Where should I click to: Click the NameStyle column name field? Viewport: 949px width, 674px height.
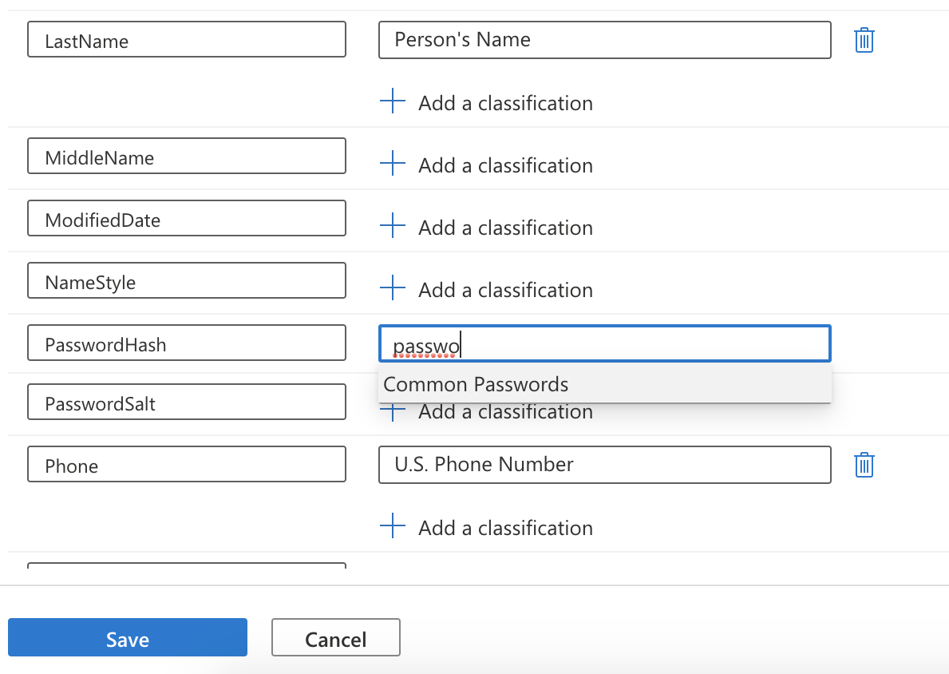[x=187, y=280]
